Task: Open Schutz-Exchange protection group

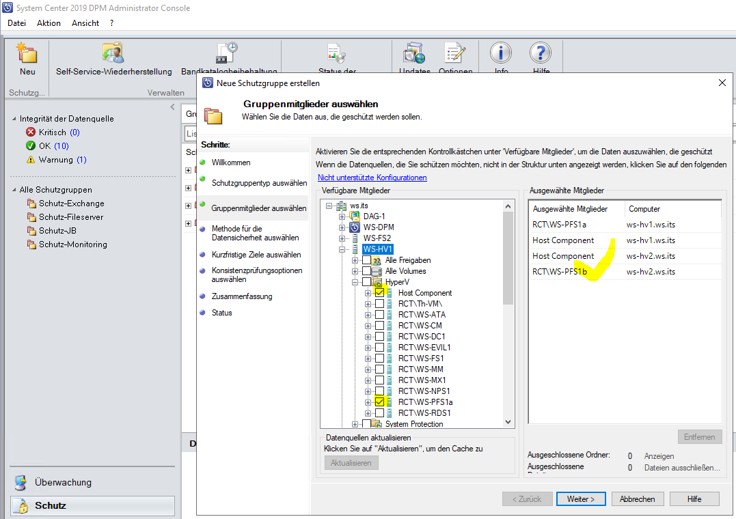Action: click(x=66, y=204)
